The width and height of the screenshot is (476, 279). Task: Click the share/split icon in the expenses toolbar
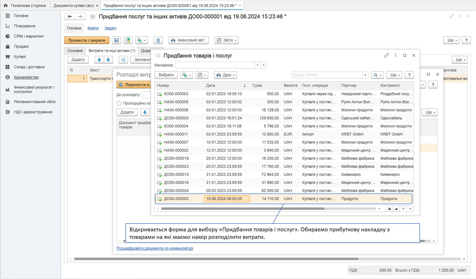pos(123,60)
